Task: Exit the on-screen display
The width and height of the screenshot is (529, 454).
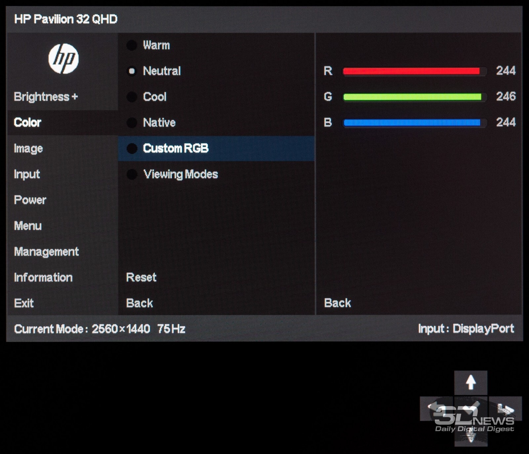Action: click(x=24, y=303)
